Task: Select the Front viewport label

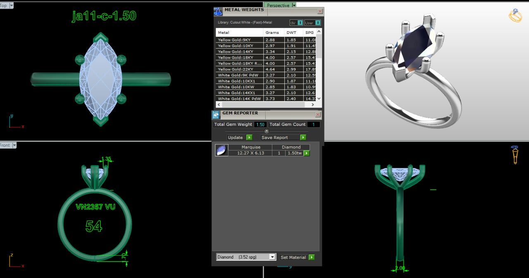Action: pos(5,145)
